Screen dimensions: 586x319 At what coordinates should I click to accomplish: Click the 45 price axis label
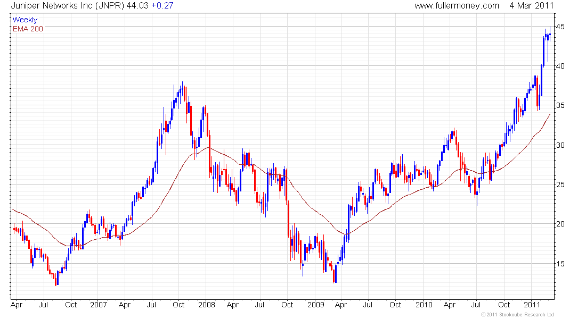coord(560,27)
